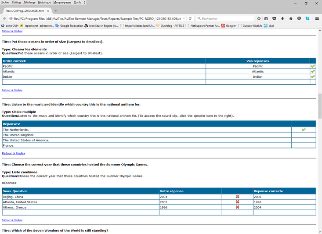This screenshot has height=234, width=322.
Task: Click 'Réponse correcte' column header
Action: (284, 191)
